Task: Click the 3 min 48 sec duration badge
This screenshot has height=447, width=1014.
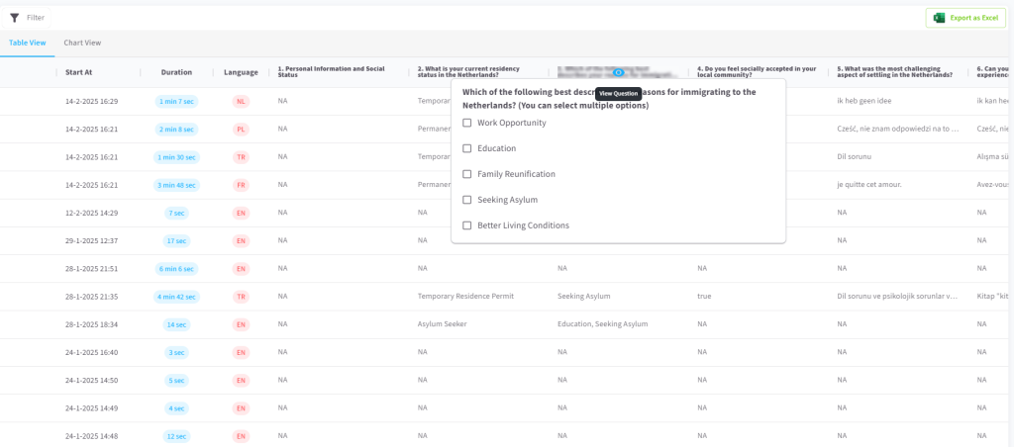Action: point(176,185)
